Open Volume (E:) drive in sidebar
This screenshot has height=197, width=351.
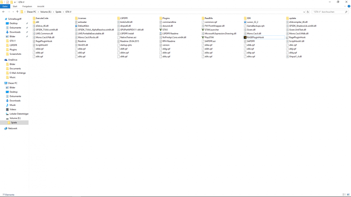[x=15, y=118]
